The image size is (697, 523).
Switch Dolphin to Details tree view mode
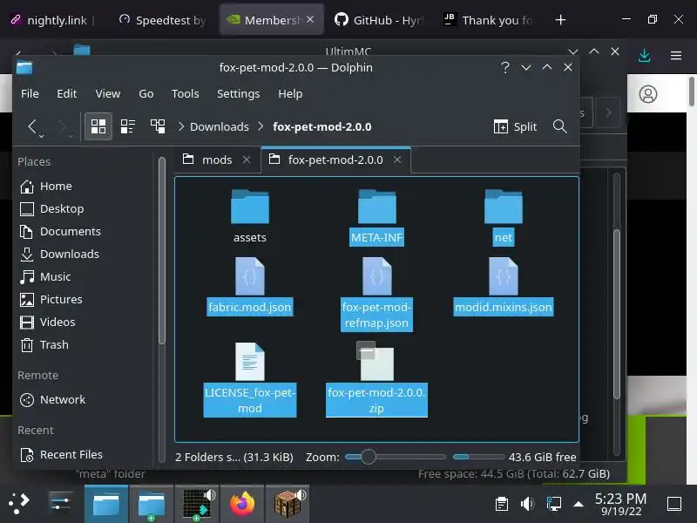pos(158,126)
